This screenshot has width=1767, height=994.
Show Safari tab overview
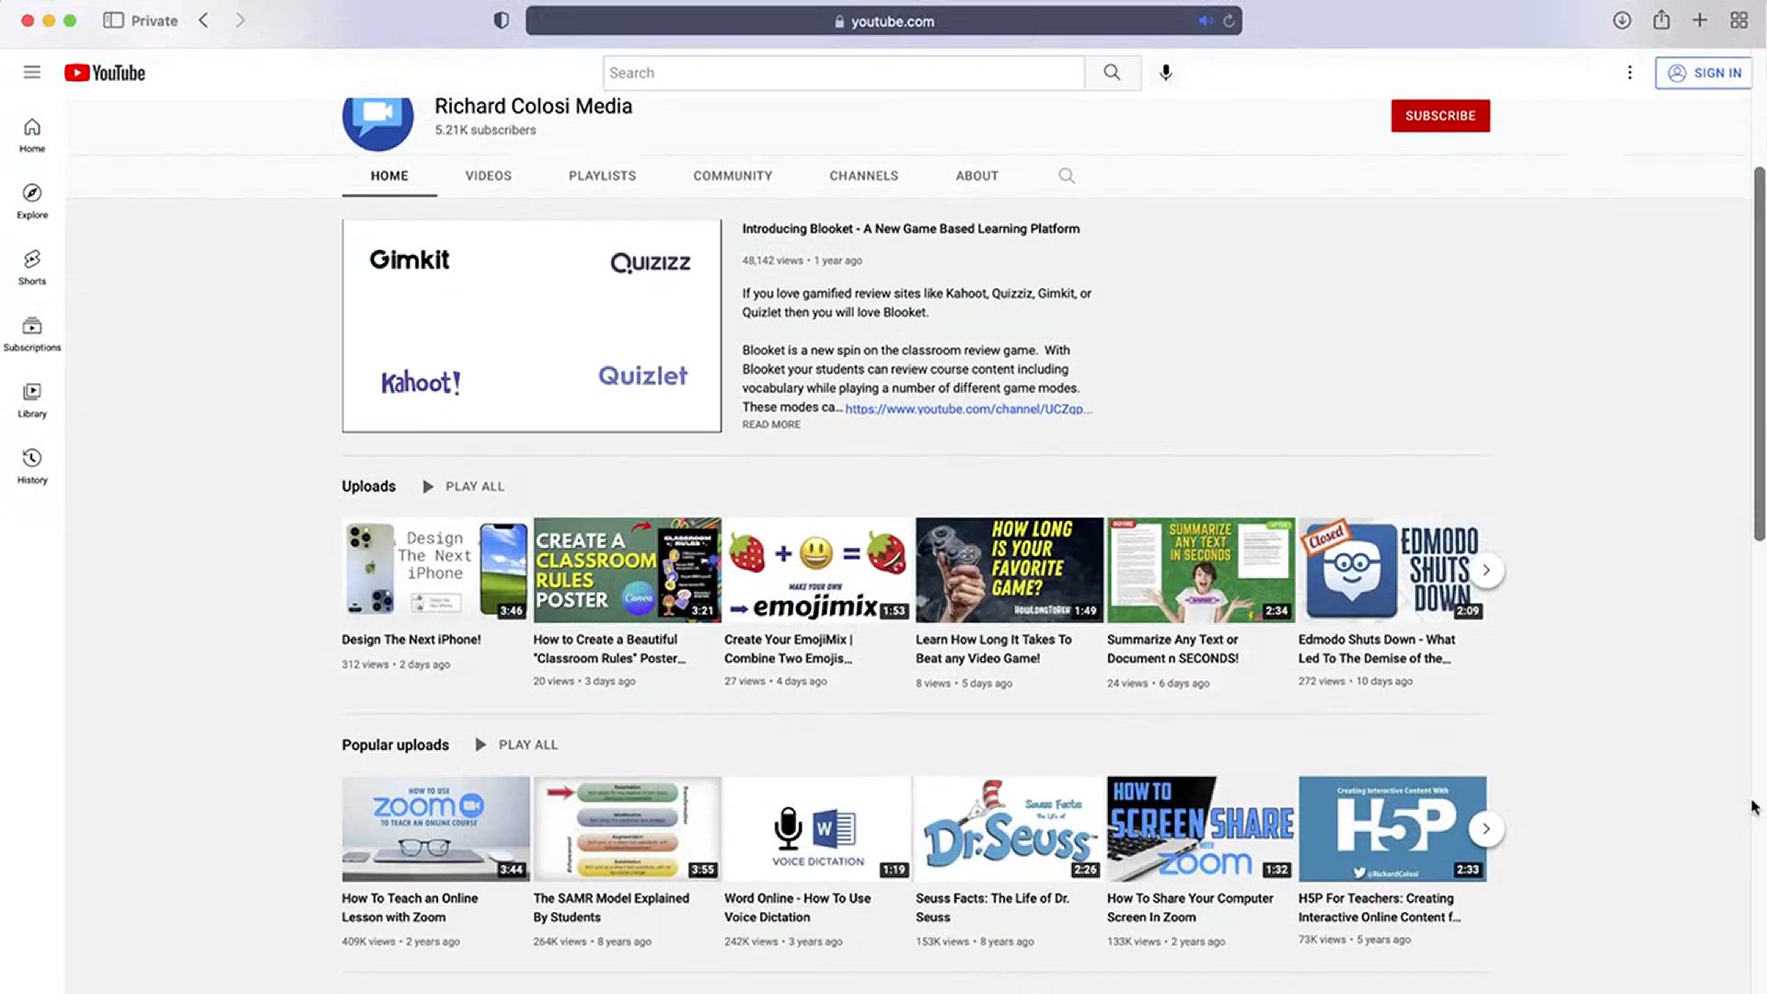coord(1738,20)
